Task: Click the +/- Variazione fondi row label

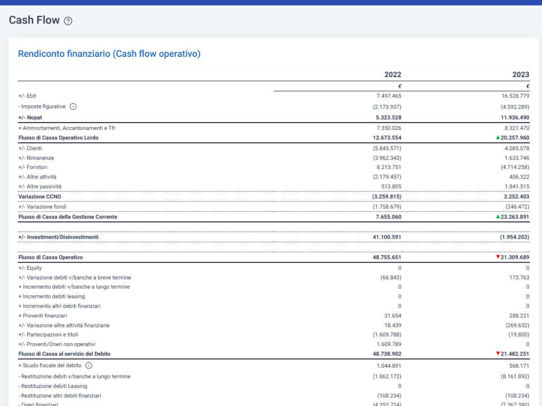Action: [42, 207]
